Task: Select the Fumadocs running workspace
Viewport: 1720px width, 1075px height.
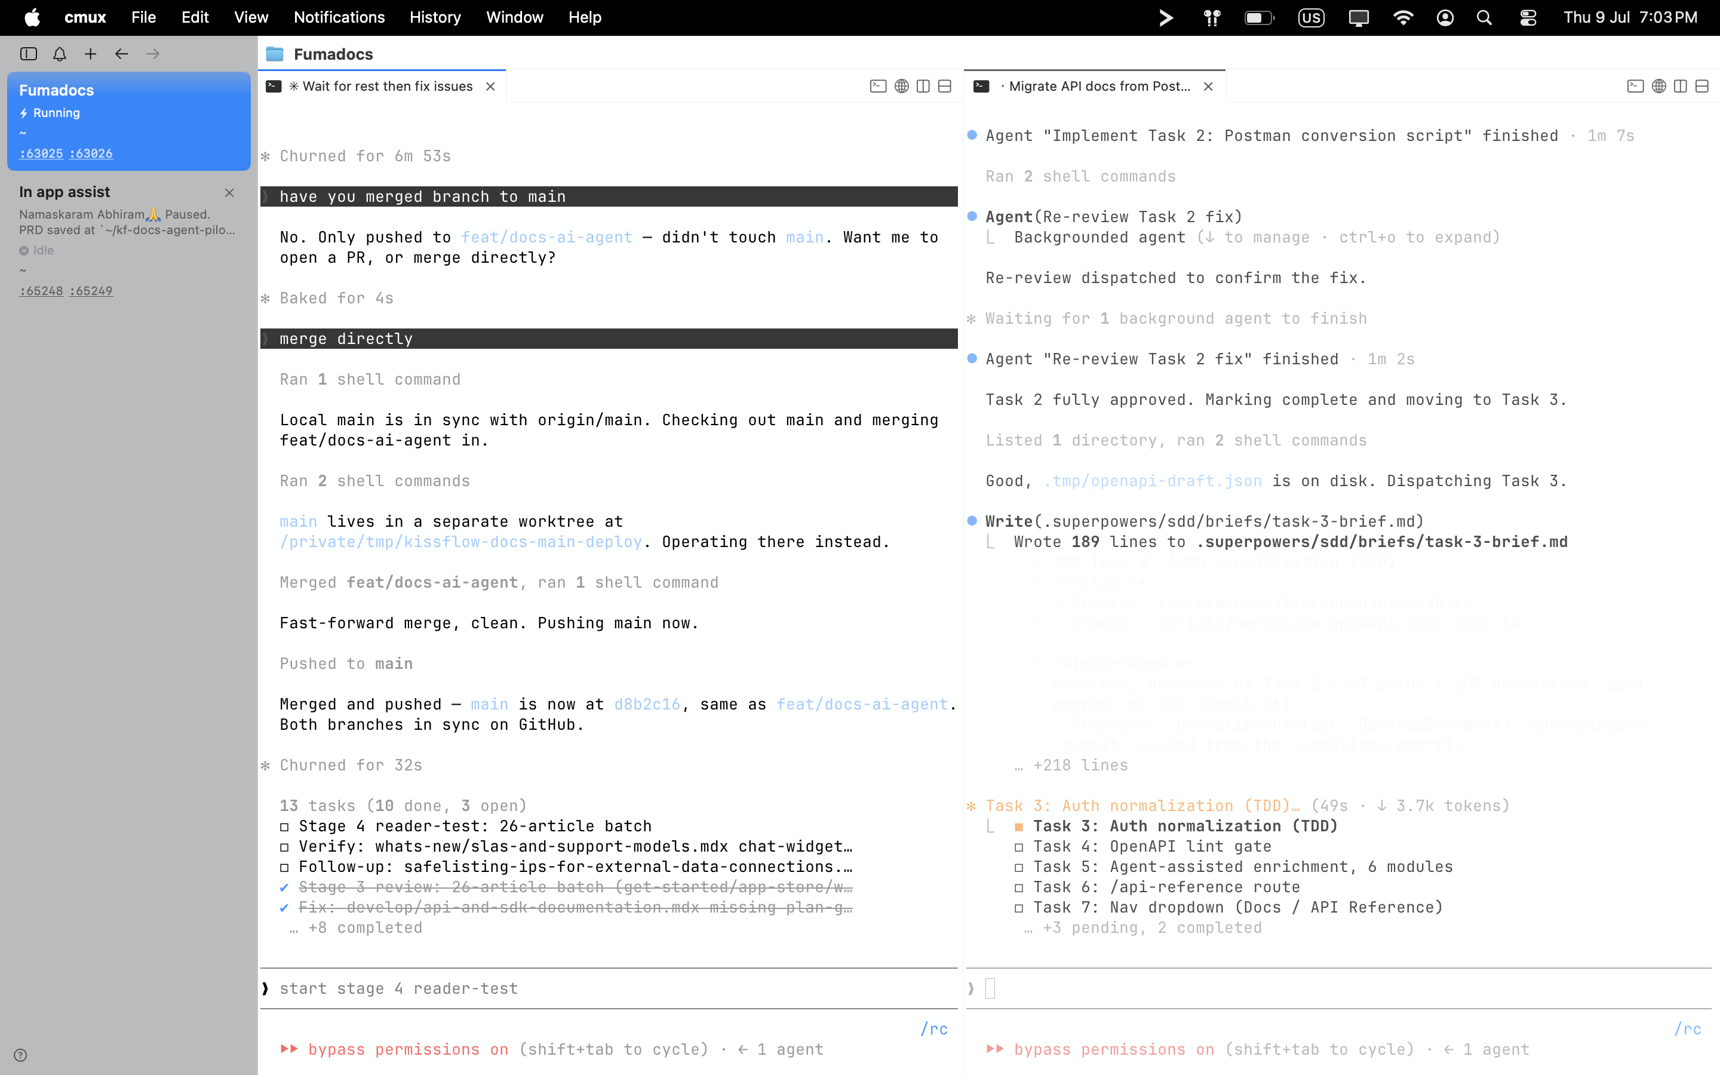Action: [128, 121]
